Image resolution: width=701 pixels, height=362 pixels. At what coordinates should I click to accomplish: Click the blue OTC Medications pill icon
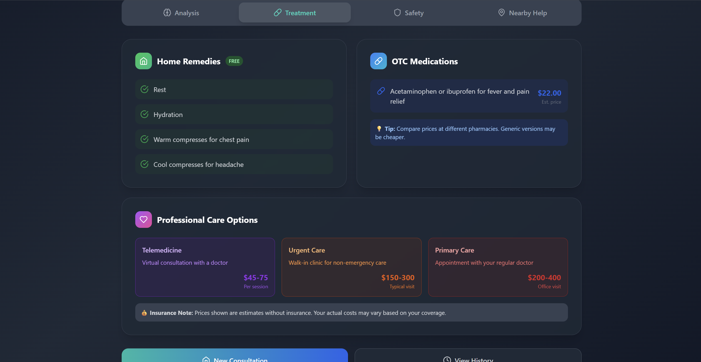pos(378,61)
